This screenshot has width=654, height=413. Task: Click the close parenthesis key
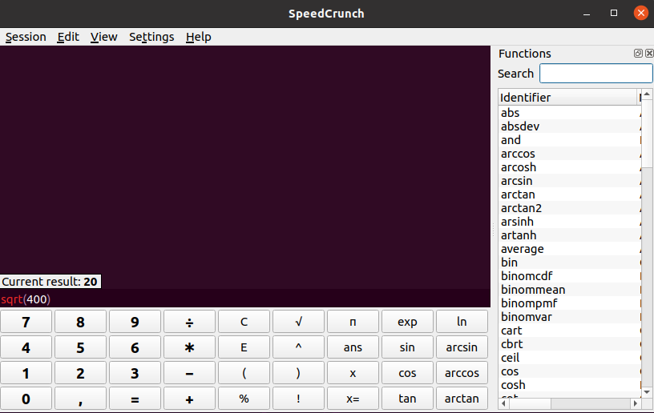point(298,373)
